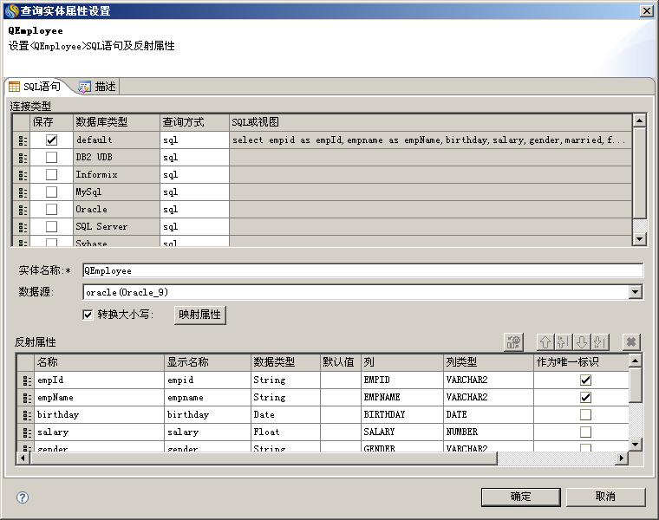Open help via the question mark icon
Screen dimensions: 659x520
(23, 497)
